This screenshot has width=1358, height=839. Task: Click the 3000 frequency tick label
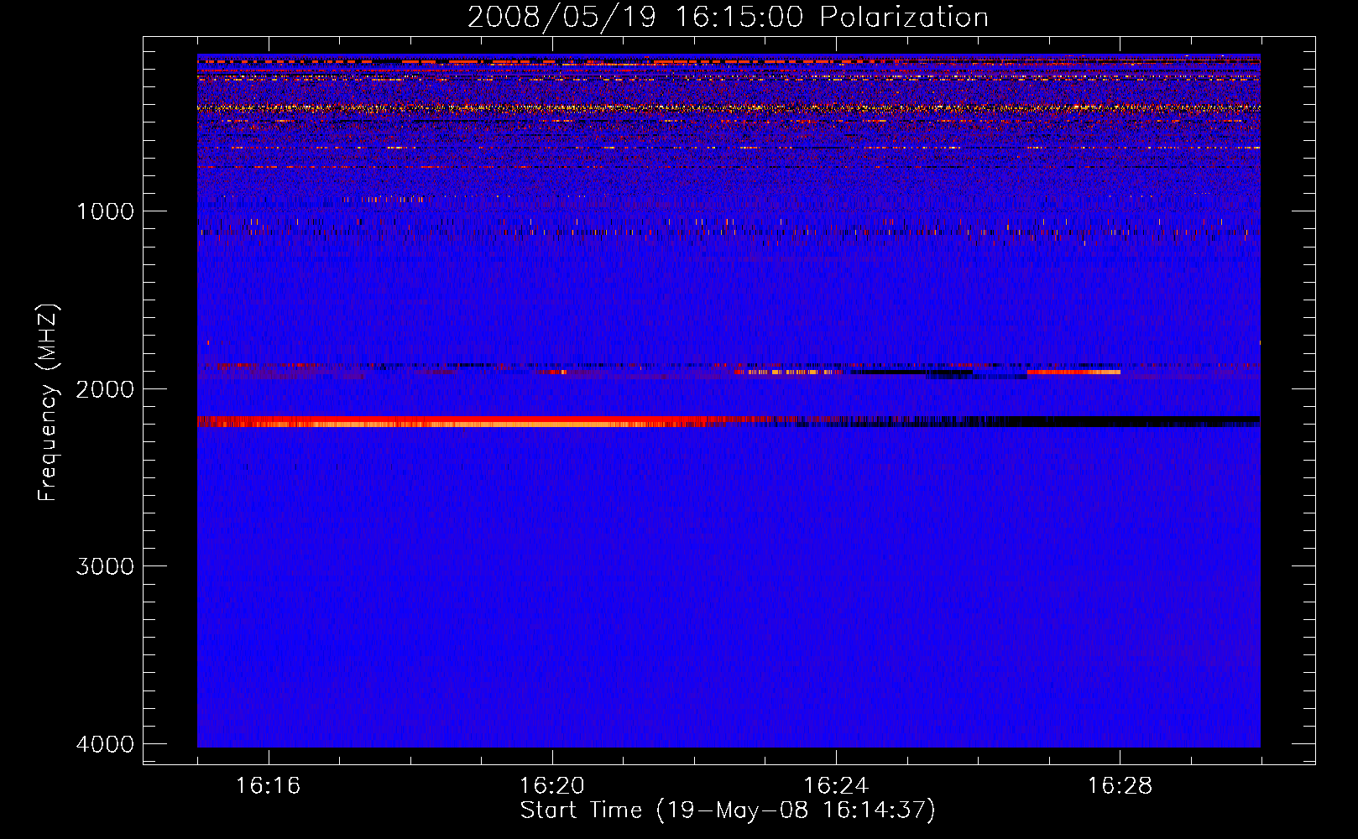coord(105,566)
